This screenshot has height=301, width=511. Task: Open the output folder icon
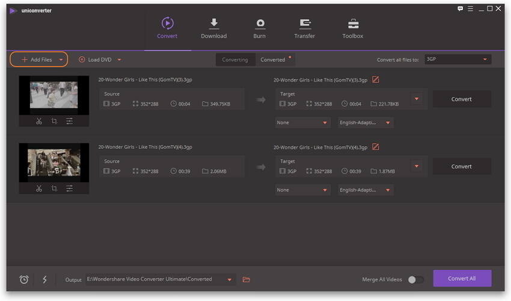246,279
